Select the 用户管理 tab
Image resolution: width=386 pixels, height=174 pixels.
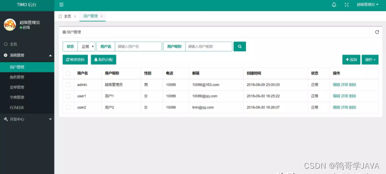click(x=90, y=16)
